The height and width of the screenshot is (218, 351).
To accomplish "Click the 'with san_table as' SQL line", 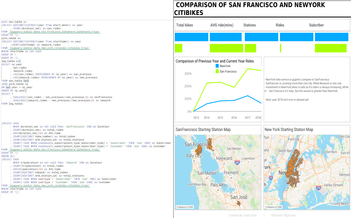I will [x=14, y=22].
